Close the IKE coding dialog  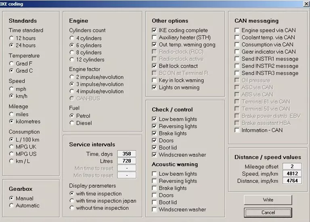(306, 4)
